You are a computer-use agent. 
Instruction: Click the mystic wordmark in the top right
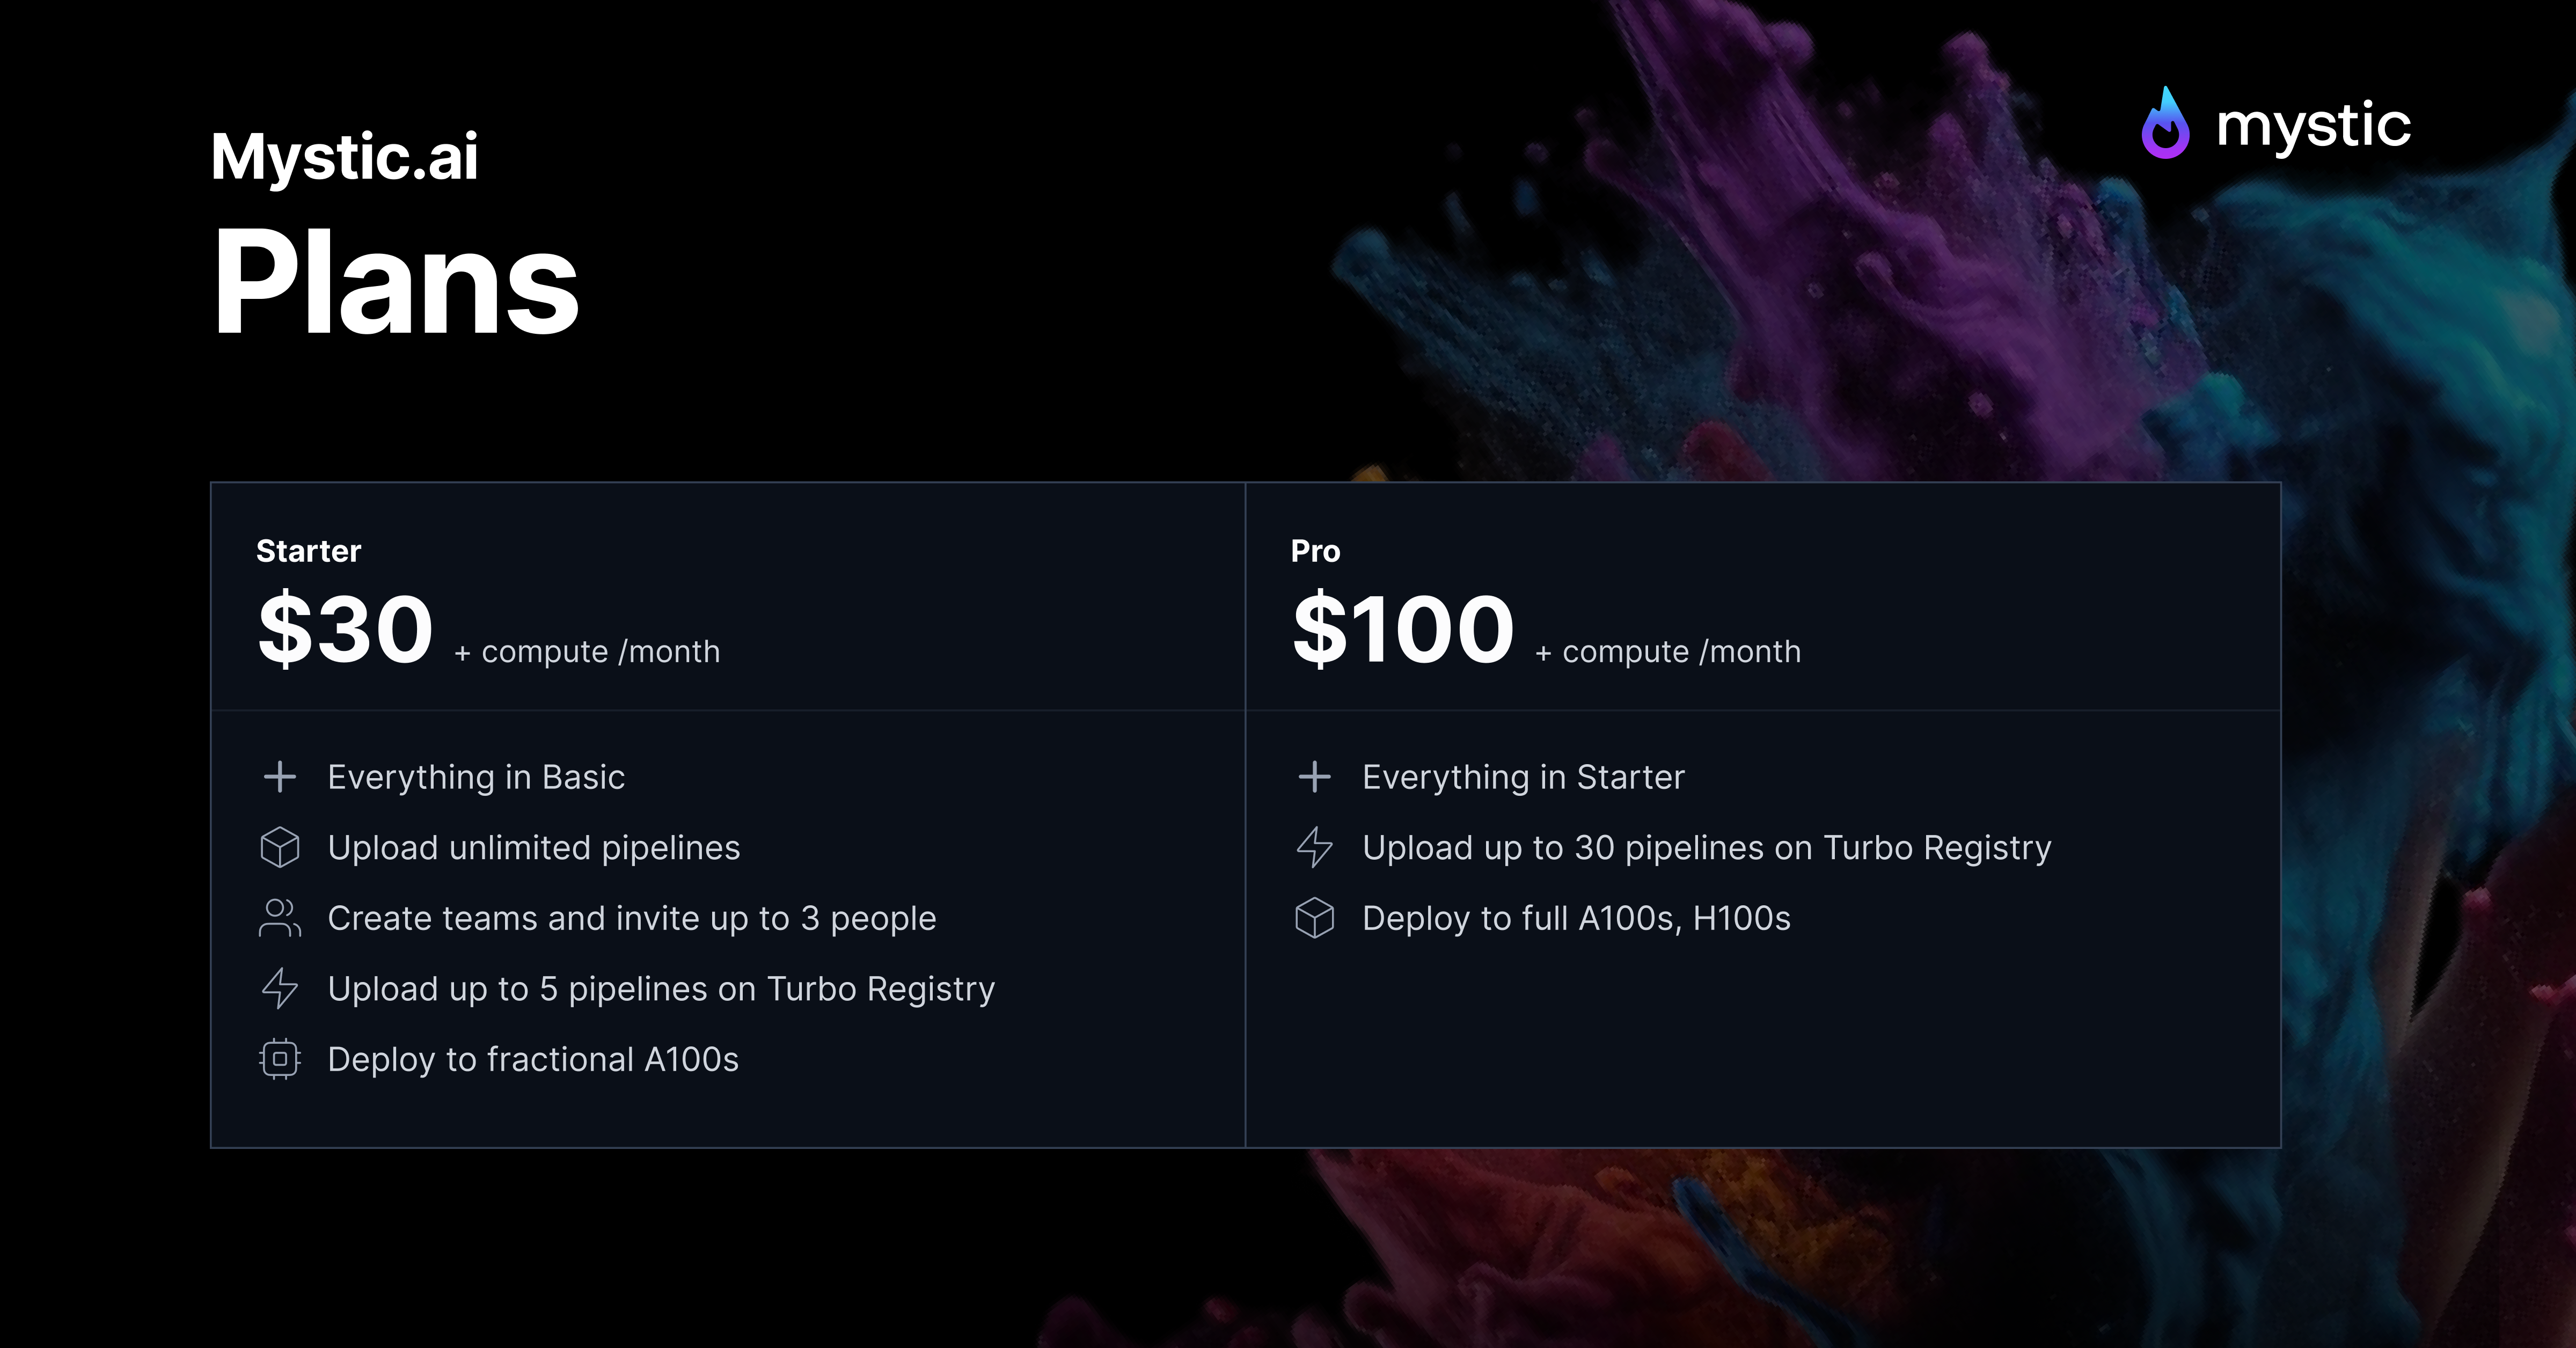pyautogui.click(x=2313, y=127)
